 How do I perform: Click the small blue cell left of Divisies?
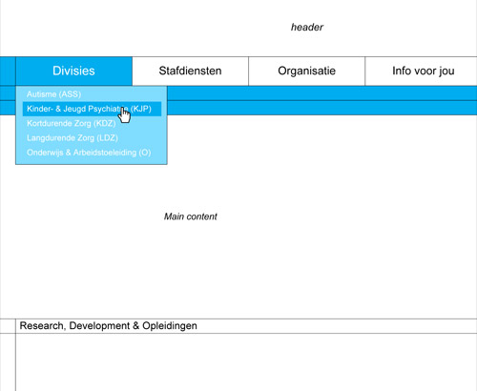point(8,71)
